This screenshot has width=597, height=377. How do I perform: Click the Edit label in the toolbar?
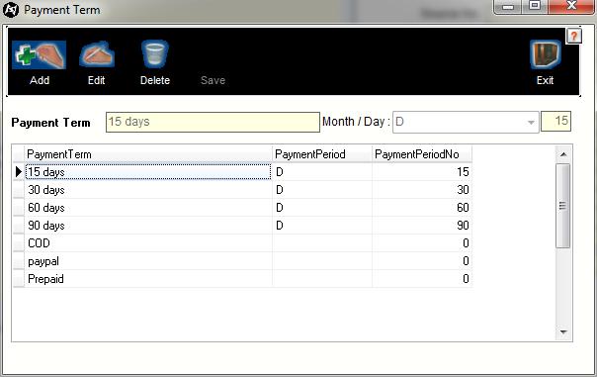[96, 80]
